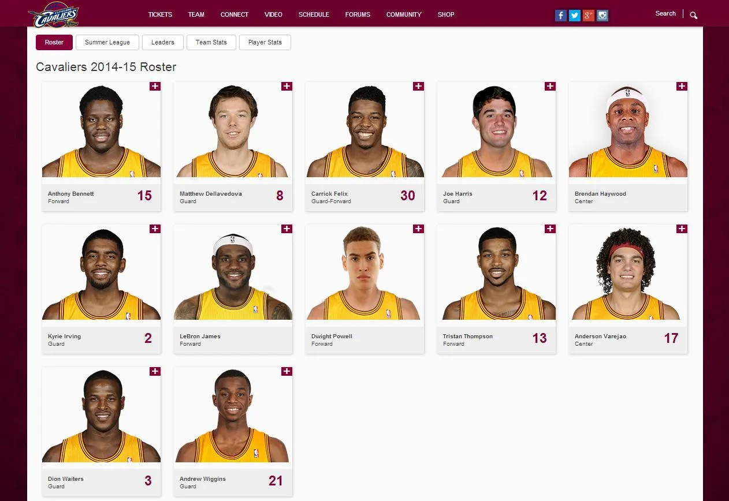Open the Instagram social icon
Image resolution: width=729 pixels, height=501 pixels.
click(602, 16)
